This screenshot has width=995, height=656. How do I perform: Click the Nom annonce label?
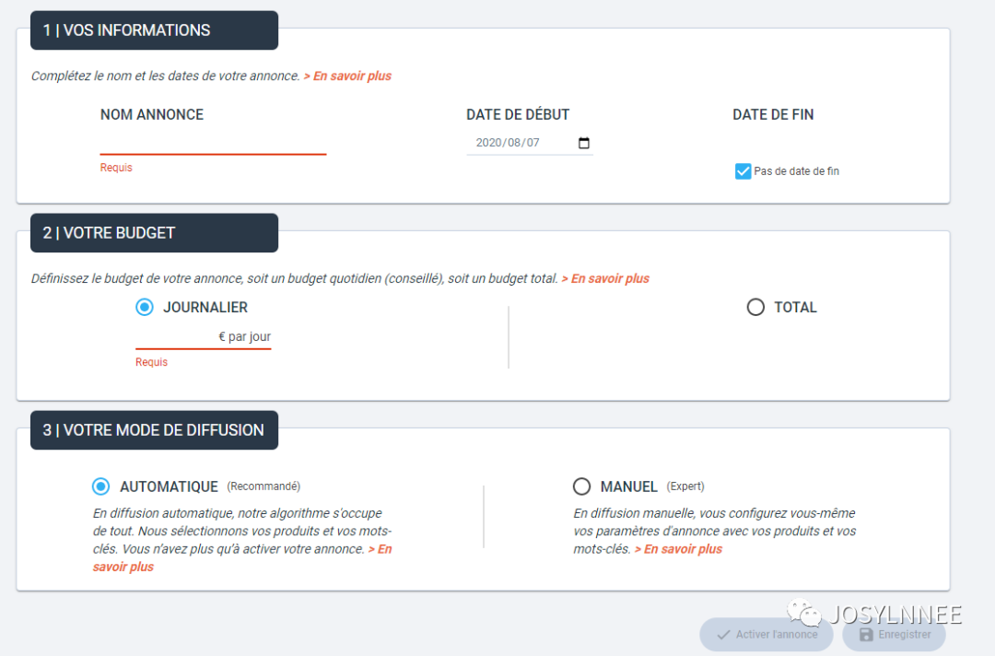click(152, 115)
